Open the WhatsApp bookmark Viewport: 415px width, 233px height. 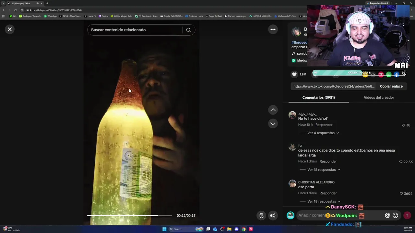[50, 16]
